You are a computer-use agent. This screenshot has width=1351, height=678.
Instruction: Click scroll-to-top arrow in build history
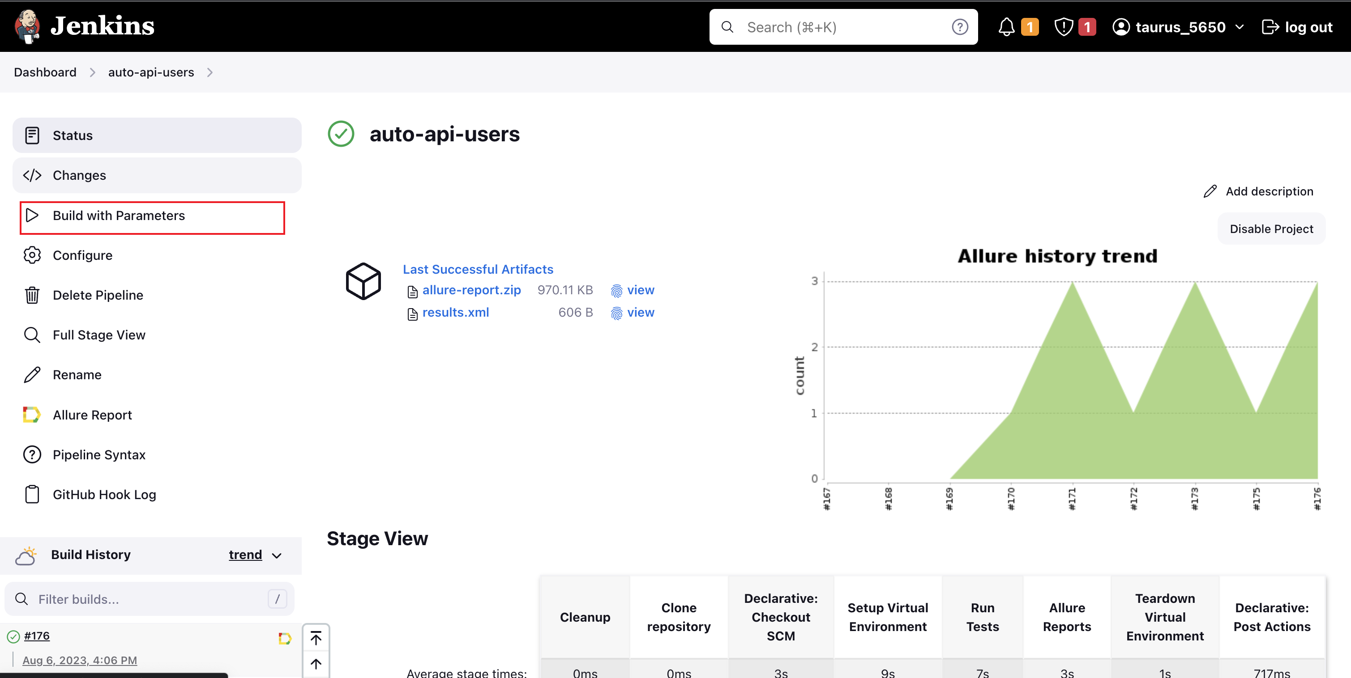click(316, 638)
